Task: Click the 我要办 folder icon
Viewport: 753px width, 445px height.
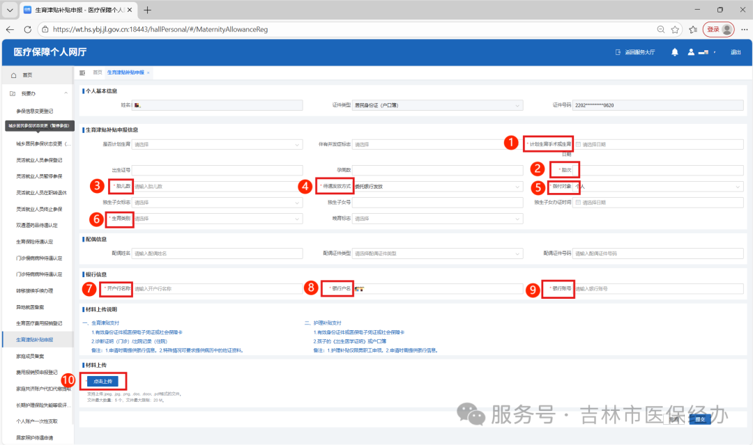Action: 13,93
